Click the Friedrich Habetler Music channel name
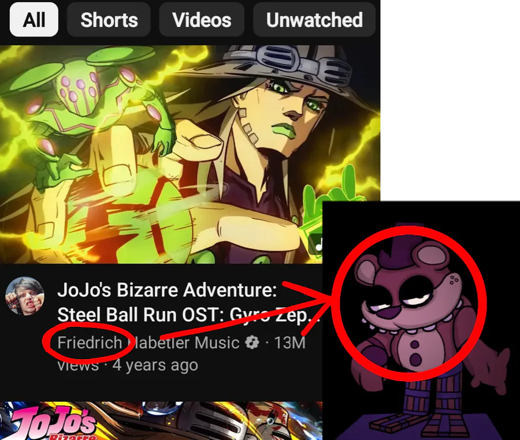This screenshot has height=440, width=520. tap(148, 342)
